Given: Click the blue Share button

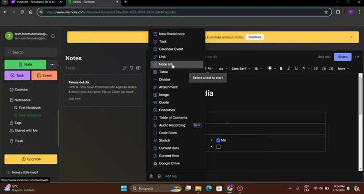Looking at the screenshot, I should coord(343,57).
